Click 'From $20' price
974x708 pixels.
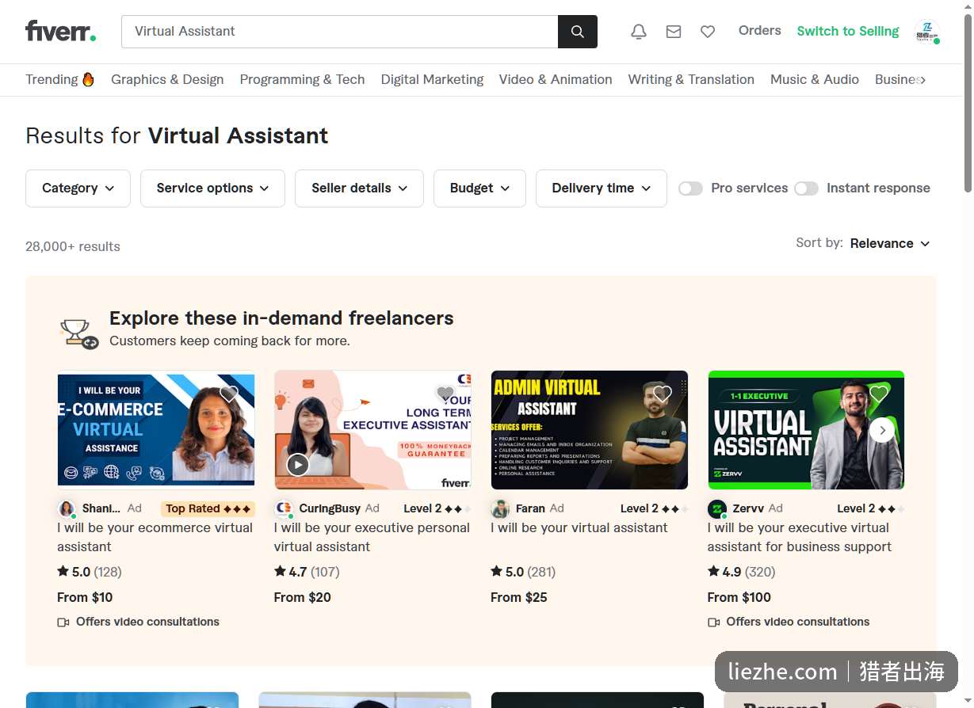303,597
